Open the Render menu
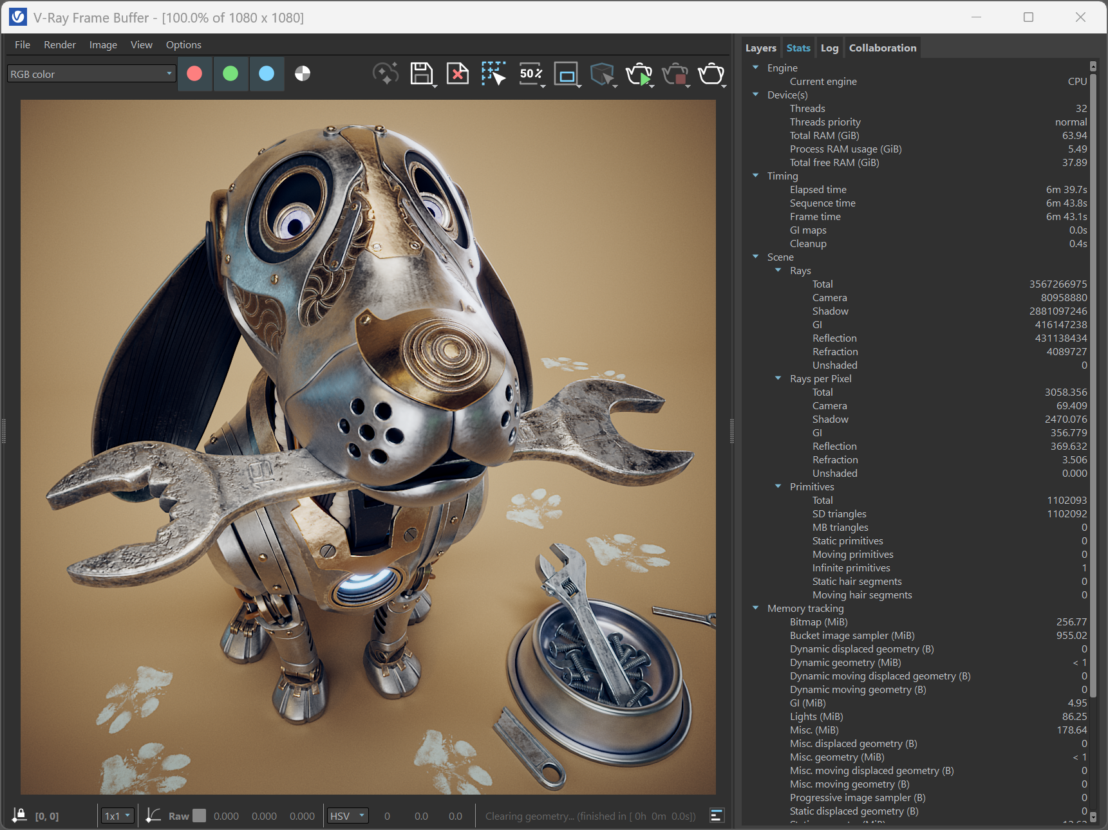The image size is (1108, 830). pyautogui.click(x=60, y=44)
